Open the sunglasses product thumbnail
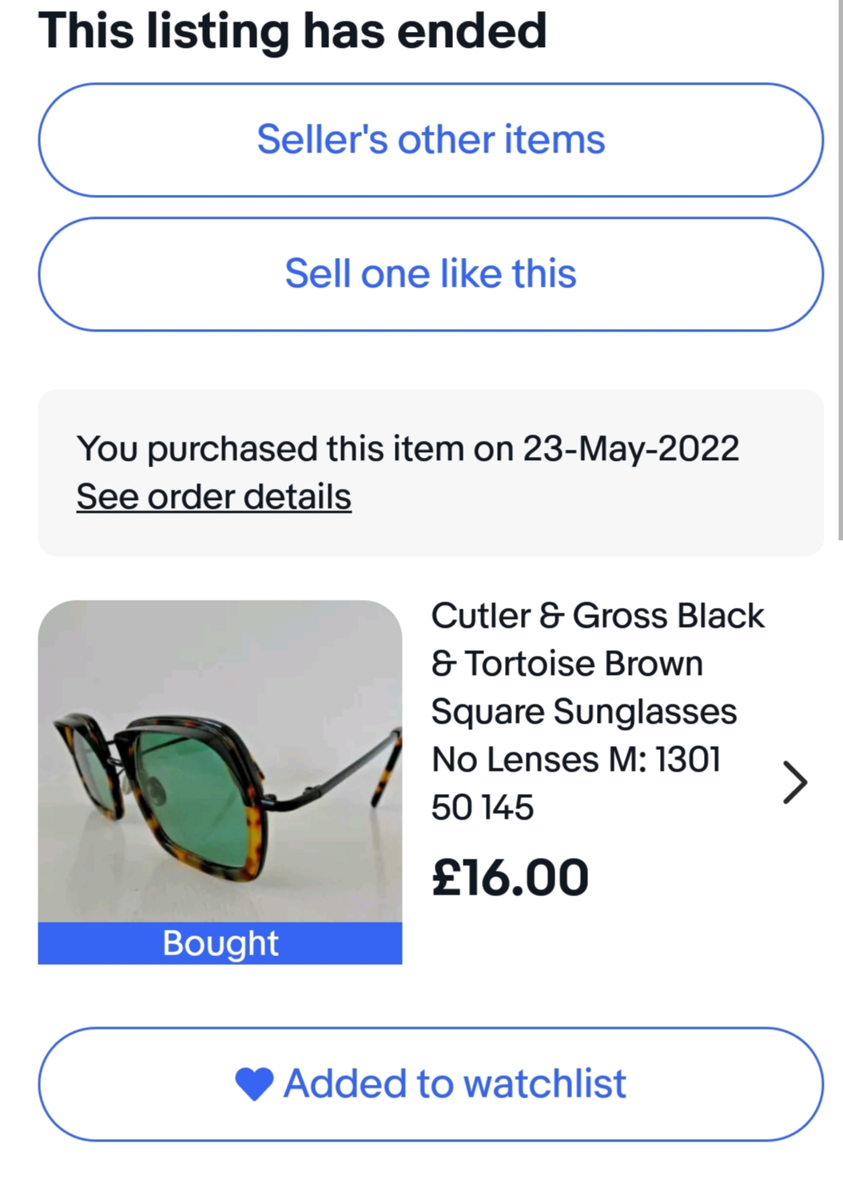Screen dimensions: 843x1179 220,782
